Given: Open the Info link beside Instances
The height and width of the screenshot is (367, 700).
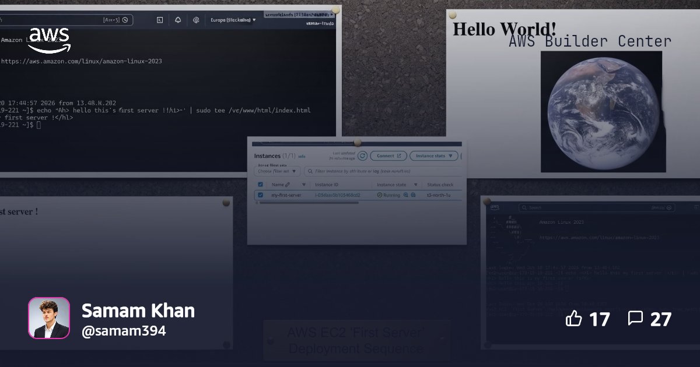Looking at the screenshot, I should pos(302,157).
